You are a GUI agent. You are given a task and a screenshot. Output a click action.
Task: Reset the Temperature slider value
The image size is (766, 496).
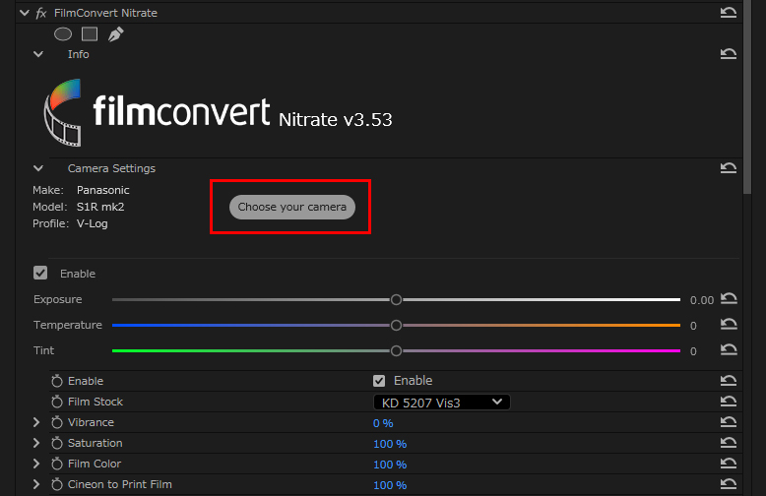729,324
